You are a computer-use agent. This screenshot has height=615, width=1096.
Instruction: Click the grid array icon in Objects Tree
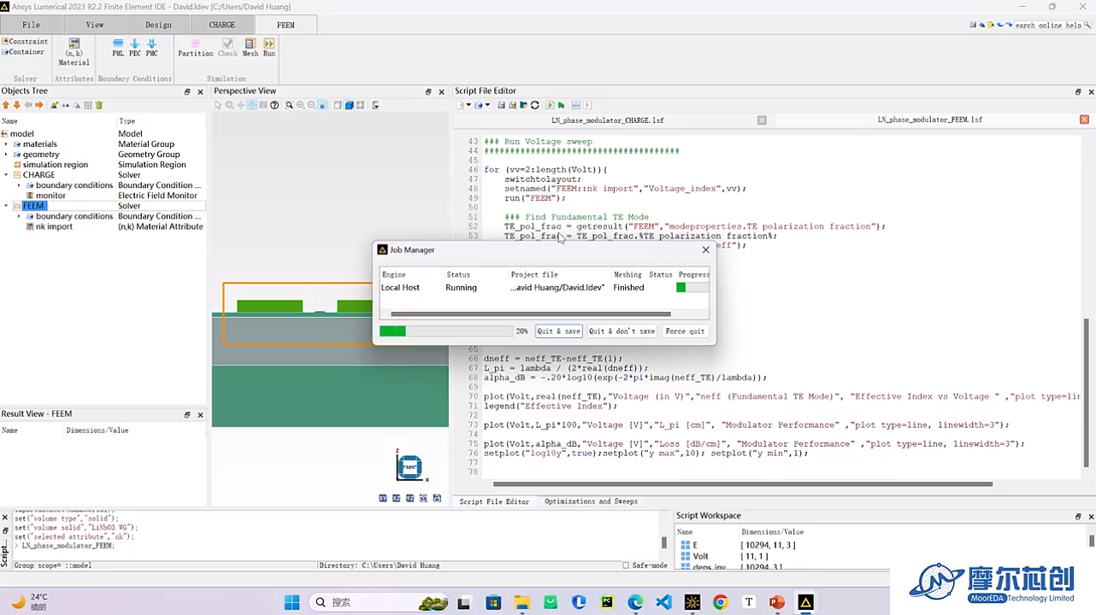point(88,105)
